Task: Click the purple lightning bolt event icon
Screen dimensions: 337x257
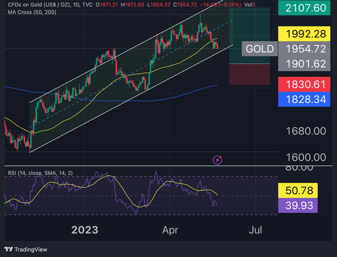Action: [218, 160]
